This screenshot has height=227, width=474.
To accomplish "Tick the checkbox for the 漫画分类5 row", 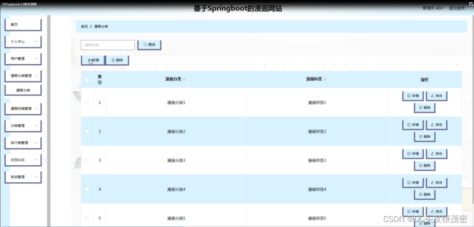I will click(87, 218).
